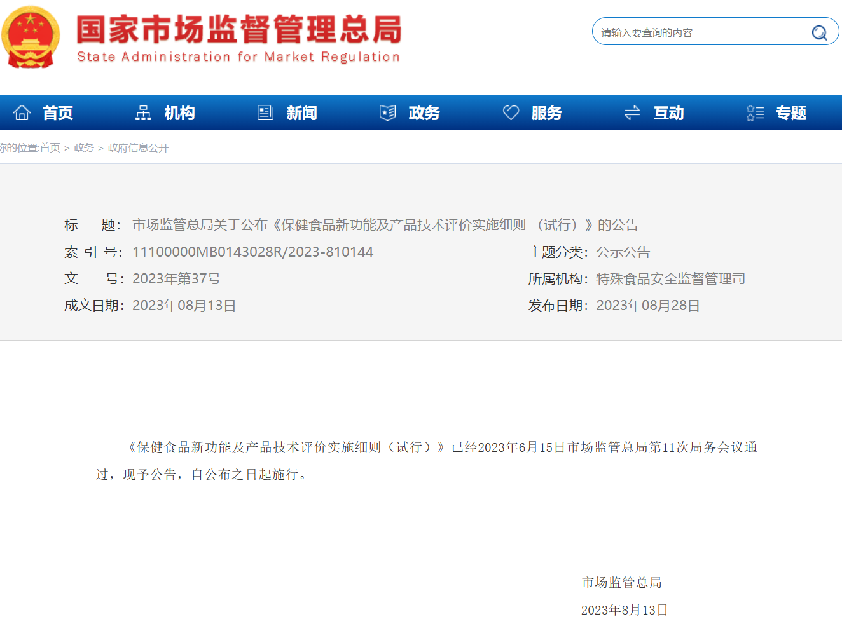
Task: Click the national emblem logo
Action: click(30, 37)
